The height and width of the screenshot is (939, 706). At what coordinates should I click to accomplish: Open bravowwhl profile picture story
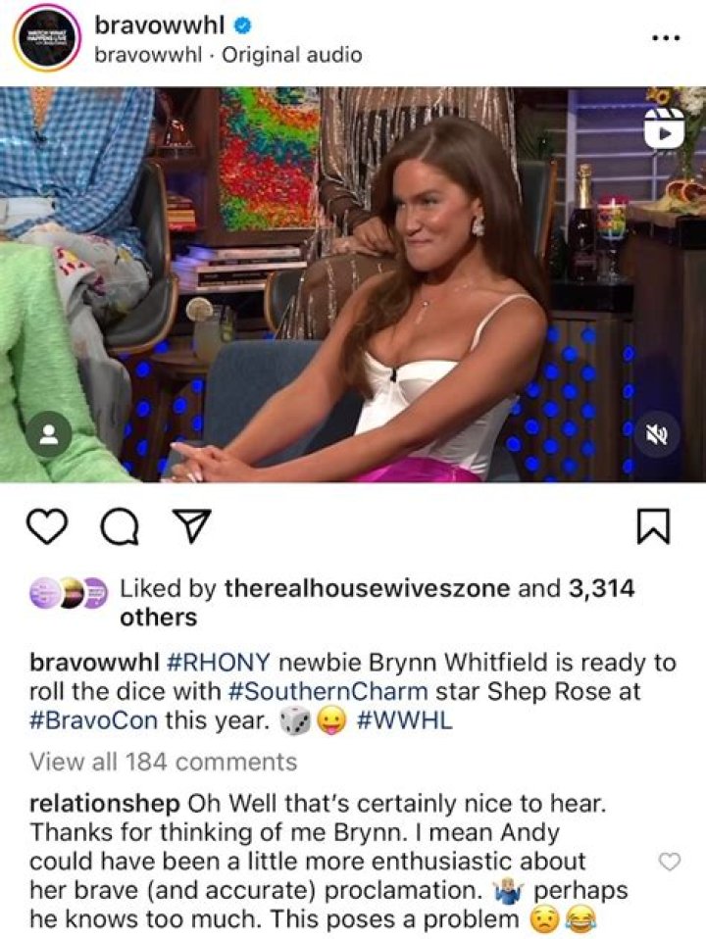point(47,37)
